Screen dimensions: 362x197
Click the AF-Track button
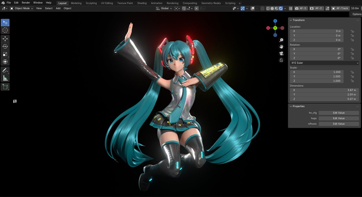pos(340,8)
